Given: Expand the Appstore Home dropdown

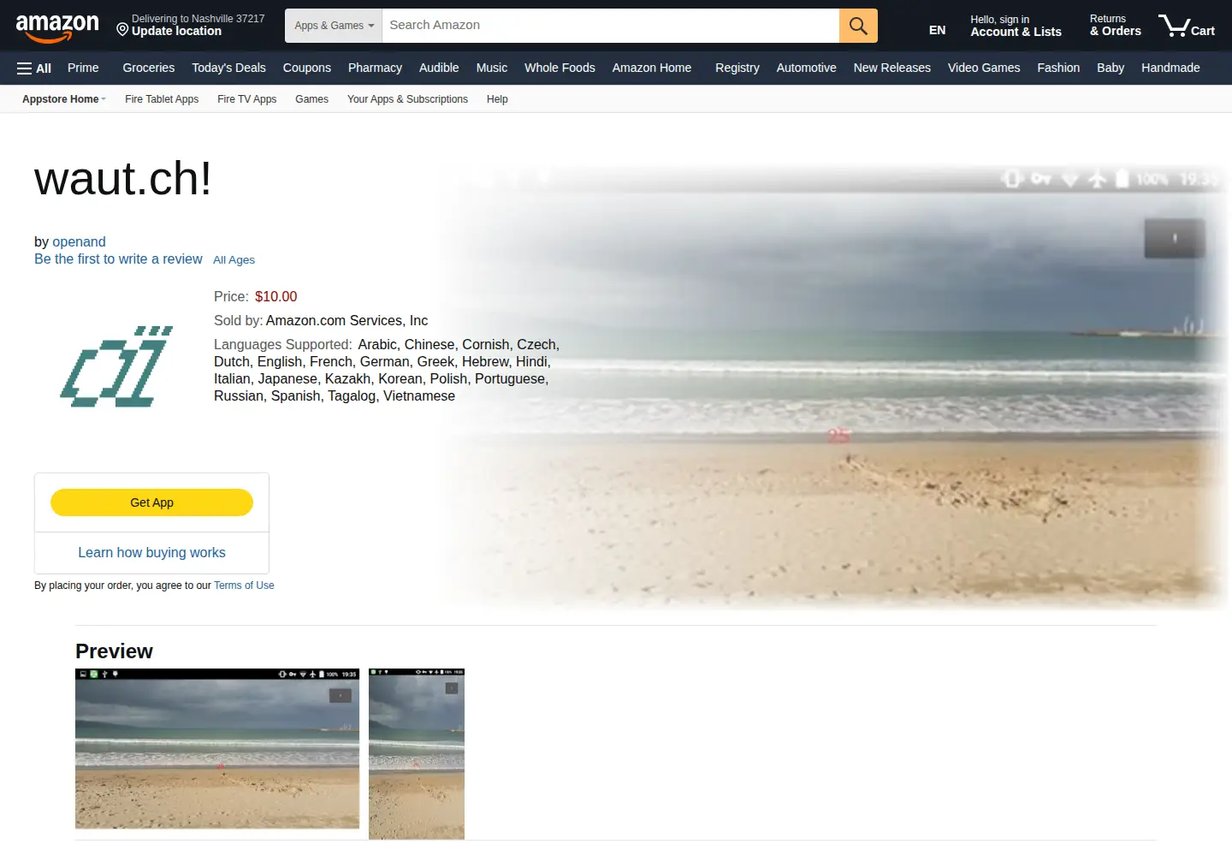Looking at the screenshot, I should pyautogui.click(x=64, y=99).
